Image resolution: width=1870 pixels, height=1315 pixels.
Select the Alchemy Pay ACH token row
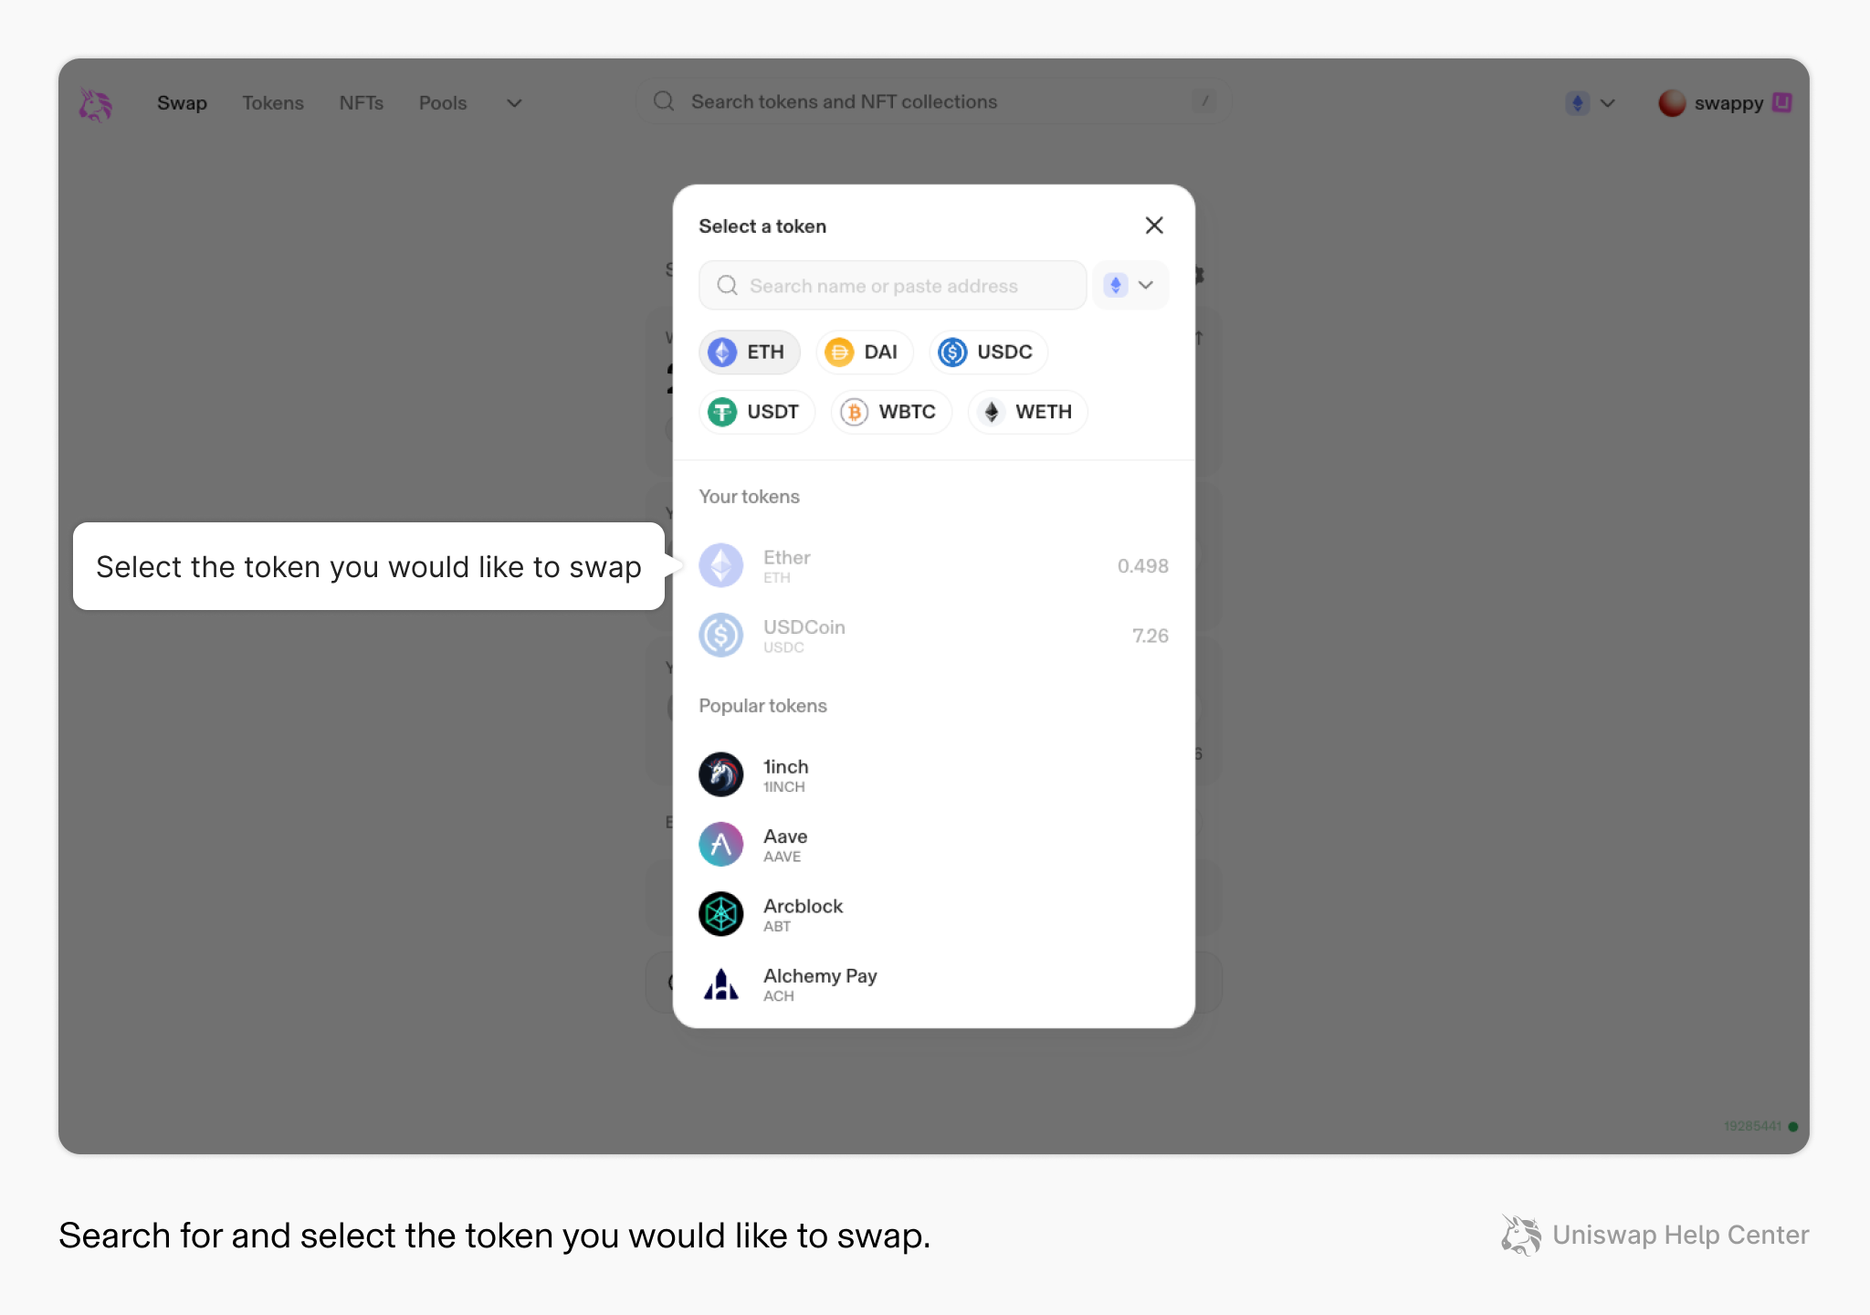[933, 984]
